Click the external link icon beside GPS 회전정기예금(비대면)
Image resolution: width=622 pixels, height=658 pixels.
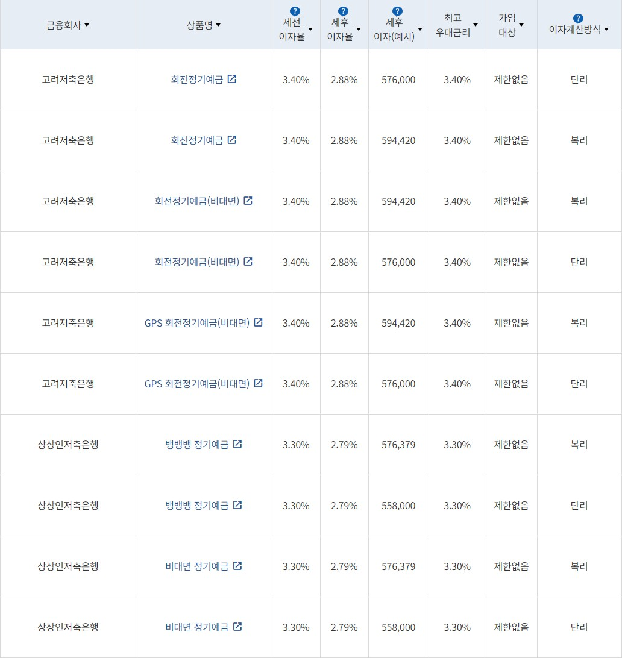[258, 322]
